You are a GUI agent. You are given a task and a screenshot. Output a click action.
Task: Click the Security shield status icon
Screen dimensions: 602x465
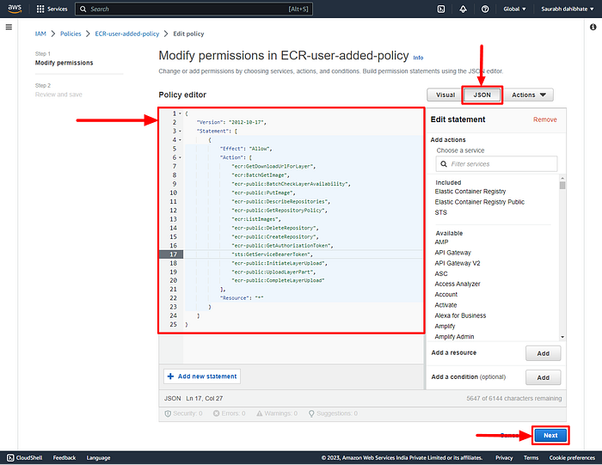168,413
